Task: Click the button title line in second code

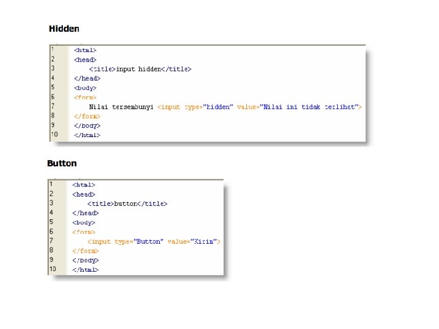Action: [x=127, y=203]
